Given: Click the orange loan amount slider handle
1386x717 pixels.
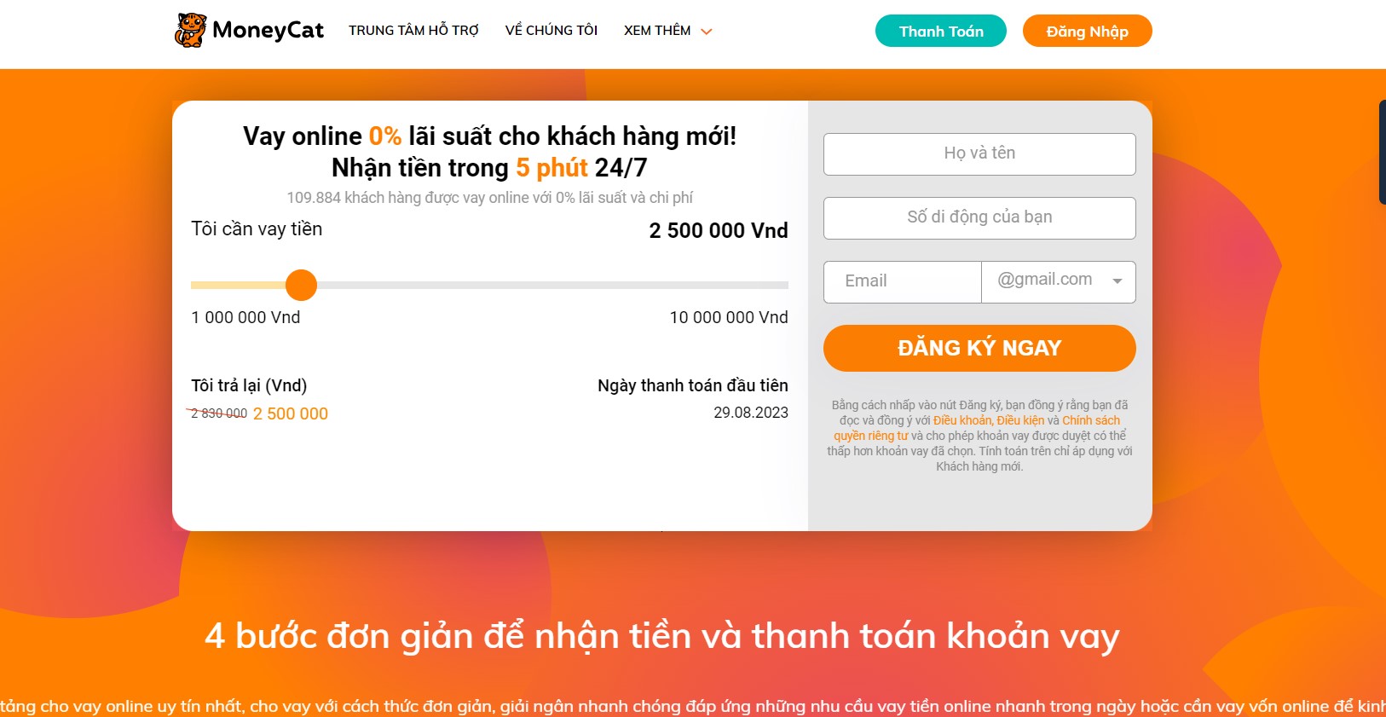Looking at the screenshot, I should click(x=301, y=285).
